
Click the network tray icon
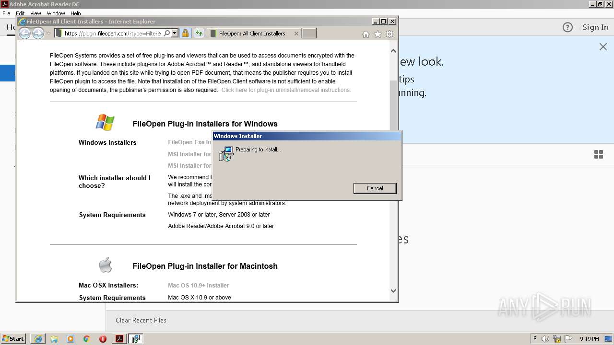click(x=557, y=339)
